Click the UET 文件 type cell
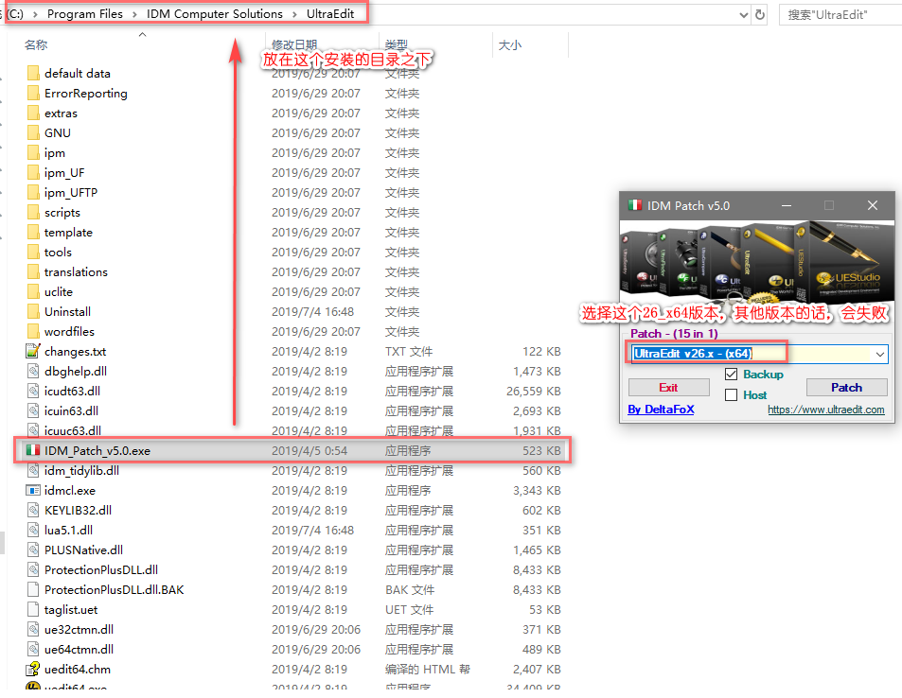Viewport: 902px width, 698px height. (409, 609)
